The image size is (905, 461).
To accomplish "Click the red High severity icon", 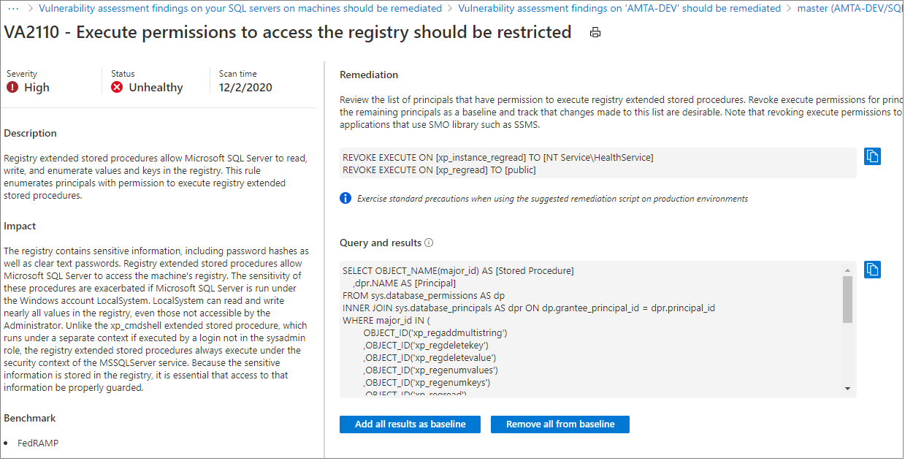I will [12, 88].
